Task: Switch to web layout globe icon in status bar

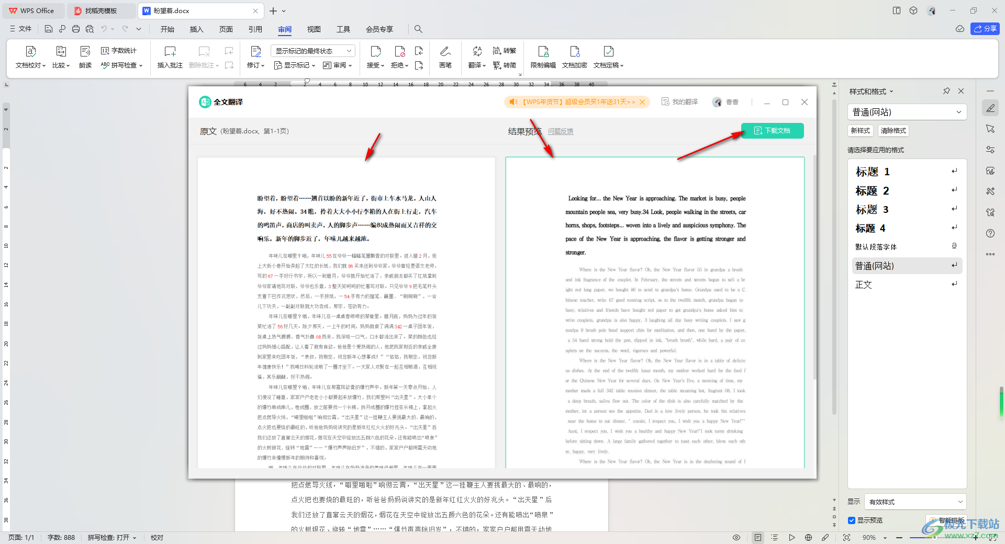Action: 808,537
